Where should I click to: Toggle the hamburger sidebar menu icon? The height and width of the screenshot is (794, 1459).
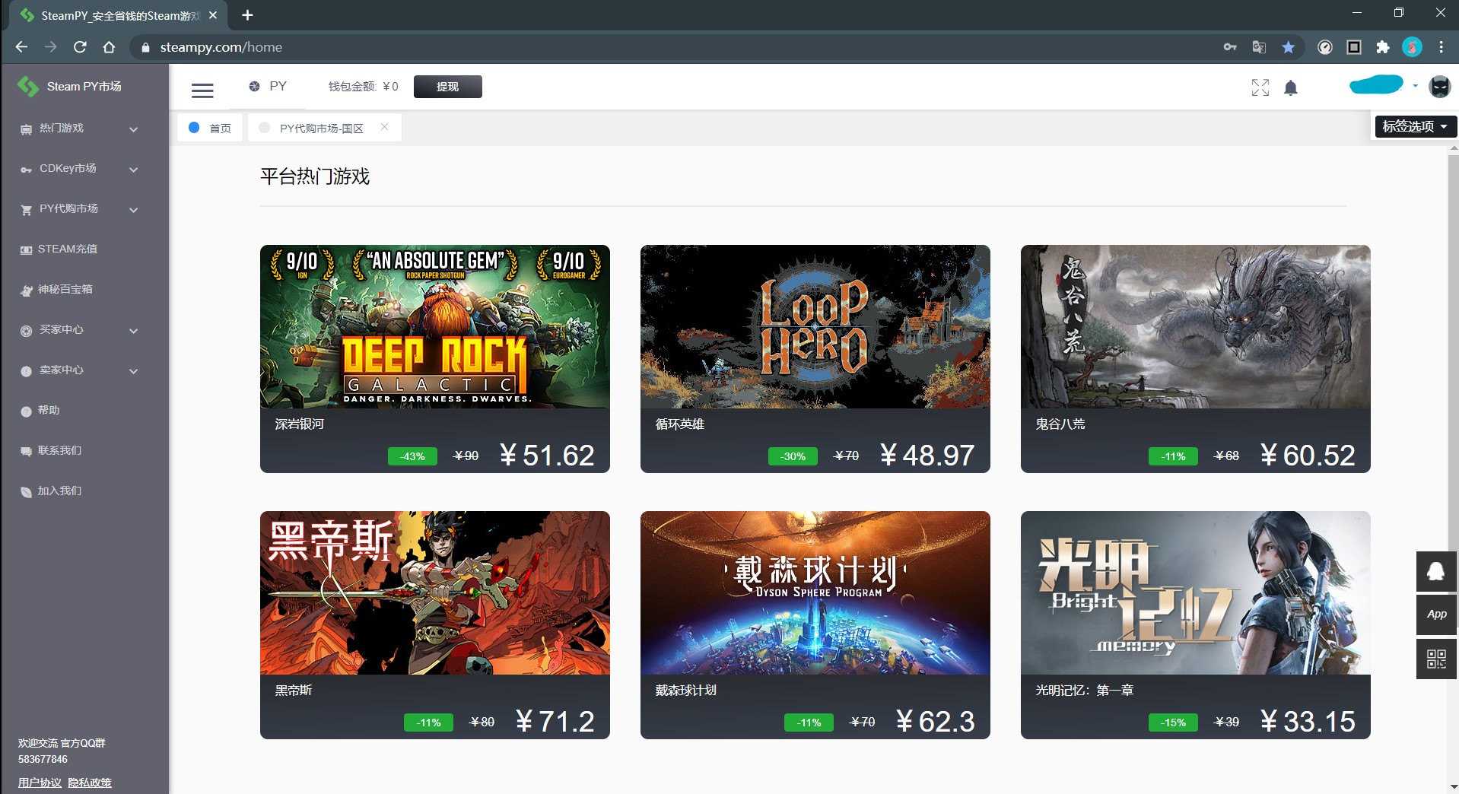pyautogui.click(x=202, y=91)
